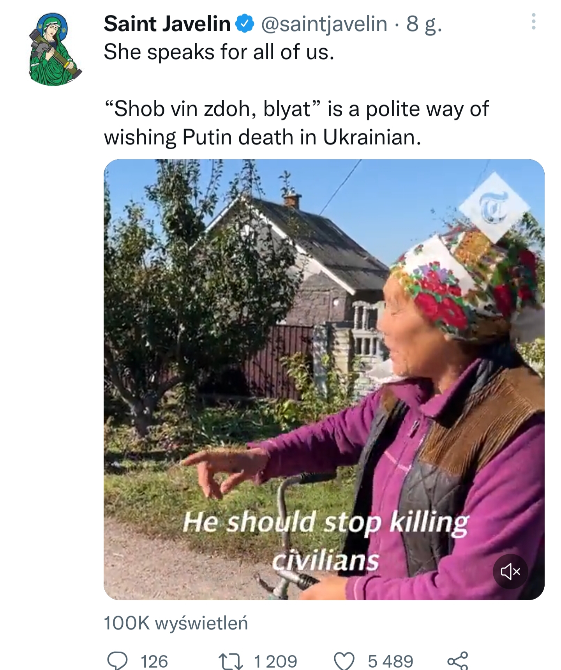Click the 126 replies count
561x670 pixels.
tap(154, 661)
